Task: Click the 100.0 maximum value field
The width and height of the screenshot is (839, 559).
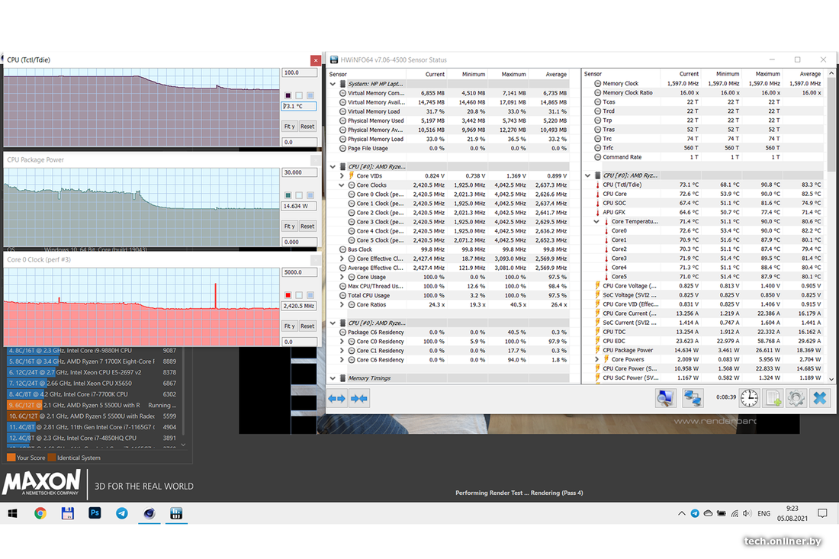Action: coord(297,73)
